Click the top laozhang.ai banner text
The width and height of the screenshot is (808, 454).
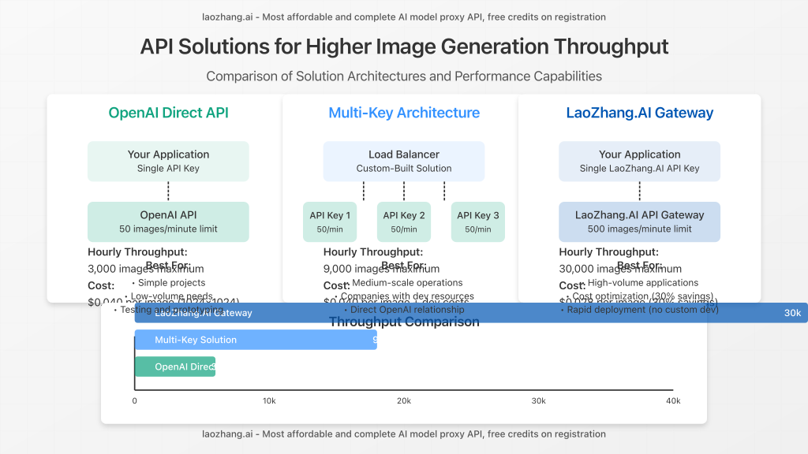pyautogui.click(x=404, y=17)
